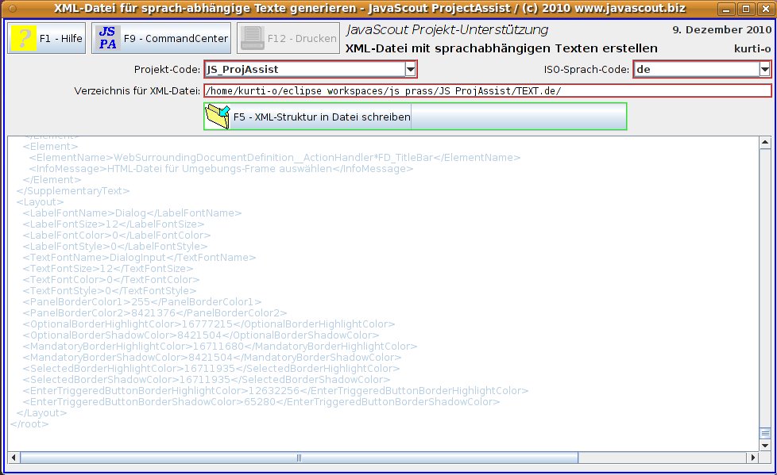
Task: Click the greyed-out printer icon
Action: (252, 38)
